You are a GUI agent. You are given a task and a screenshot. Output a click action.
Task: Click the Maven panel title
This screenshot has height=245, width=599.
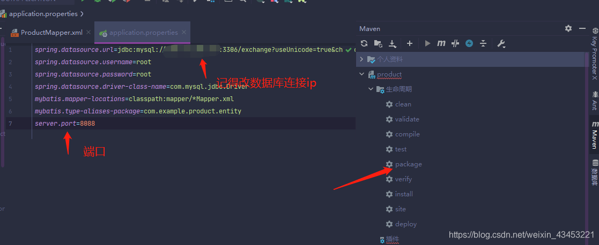(370, 28)
